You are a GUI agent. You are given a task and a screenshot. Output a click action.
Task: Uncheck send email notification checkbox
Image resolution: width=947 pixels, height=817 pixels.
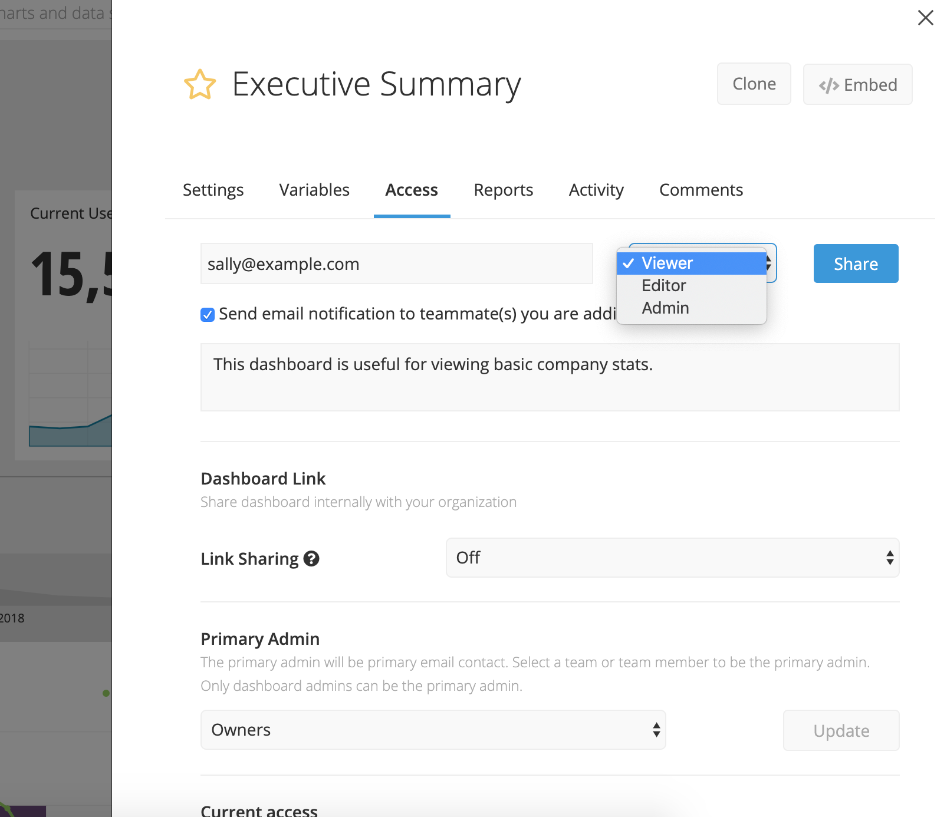[x=207, y=315]
